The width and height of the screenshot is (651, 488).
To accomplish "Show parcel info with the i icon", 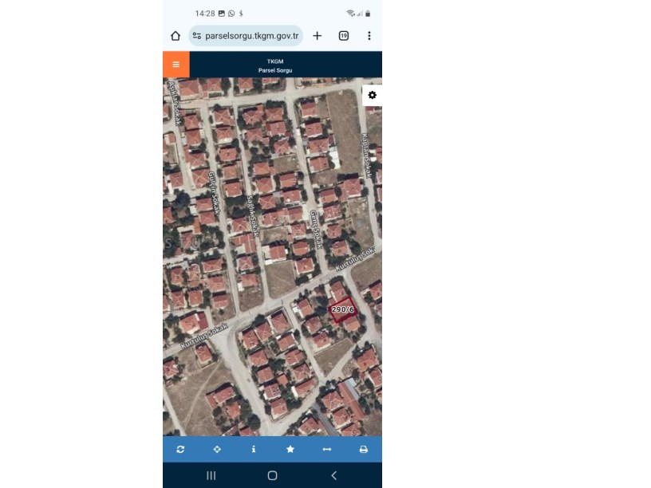I will point(254,449).
